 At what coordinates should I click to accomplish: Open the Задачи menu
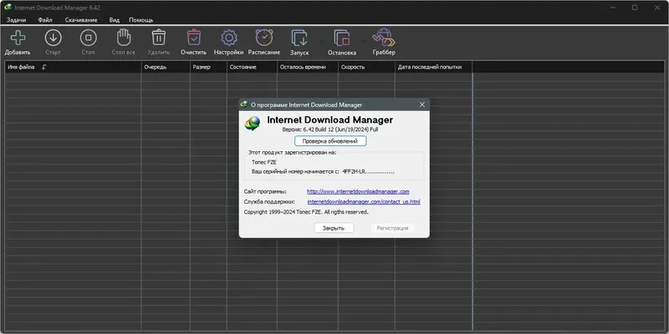click(16, 20)
